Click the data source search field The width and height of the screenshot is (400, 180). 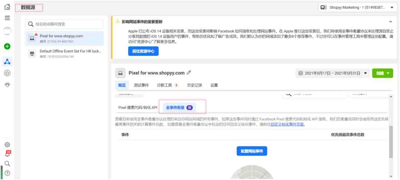[x=64, y=24]
